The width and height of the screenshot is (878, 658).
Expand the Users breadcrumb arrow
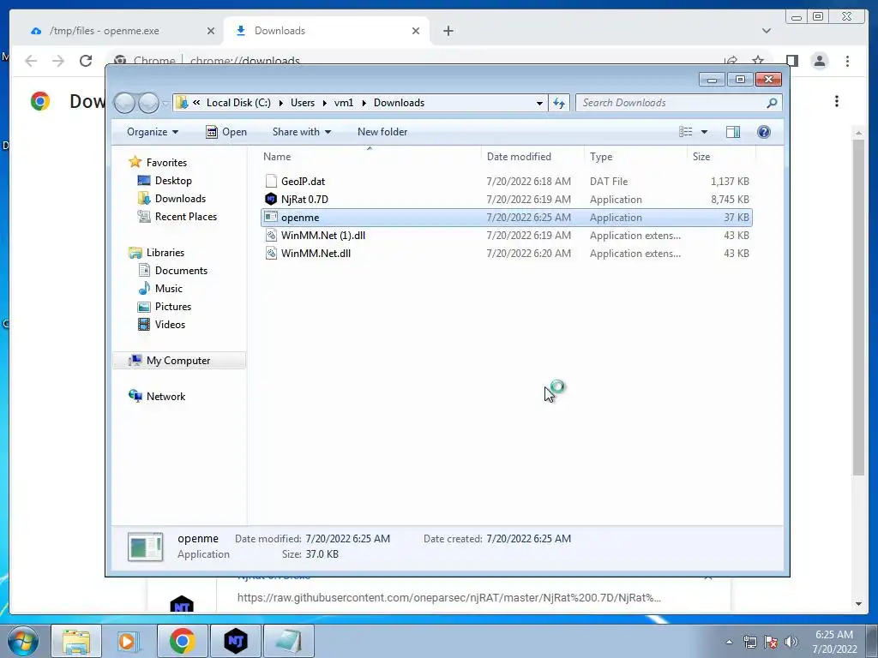[325, 103]
